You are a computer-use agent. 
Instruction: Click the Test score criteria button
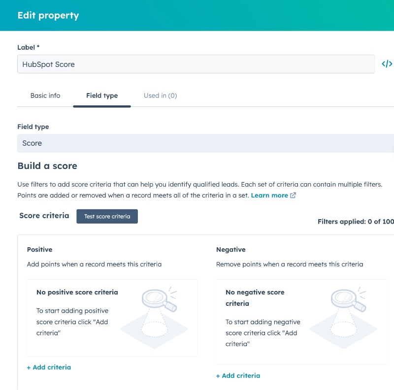tap(107, 216)
